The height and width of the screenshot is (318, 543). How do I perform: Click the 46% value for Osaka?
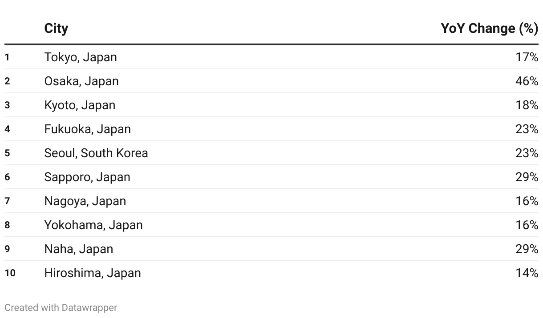pos(527,81)
